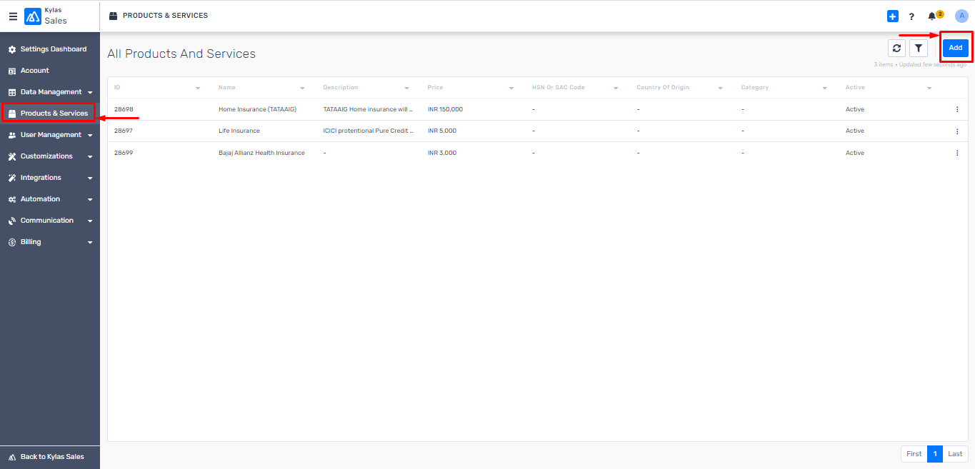Click product ID 28699

pyautogui.click(x=124, y=153)
